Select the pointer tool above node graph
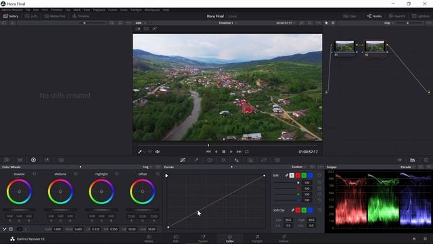Viewport: 433px width, 244px height. pyautogui.click(x=326, y=23)
